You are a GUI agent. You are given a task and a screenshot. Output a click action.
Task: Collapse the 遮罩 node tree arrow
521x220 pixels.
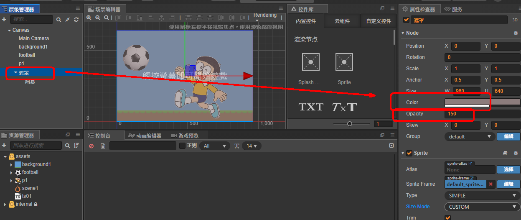coord(15,72)
